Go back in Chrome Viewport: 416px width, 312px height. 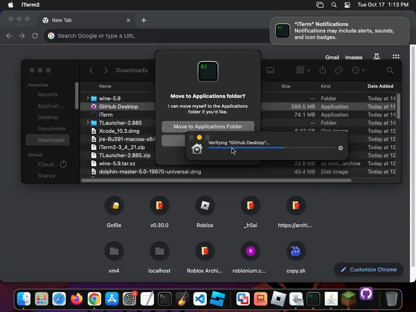pyautogui.click(x=9, y=36)
